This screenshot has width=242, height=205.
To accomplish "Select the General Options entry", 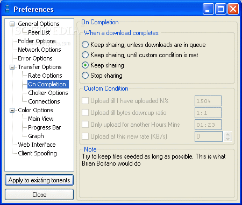I will tap(39, 24).
